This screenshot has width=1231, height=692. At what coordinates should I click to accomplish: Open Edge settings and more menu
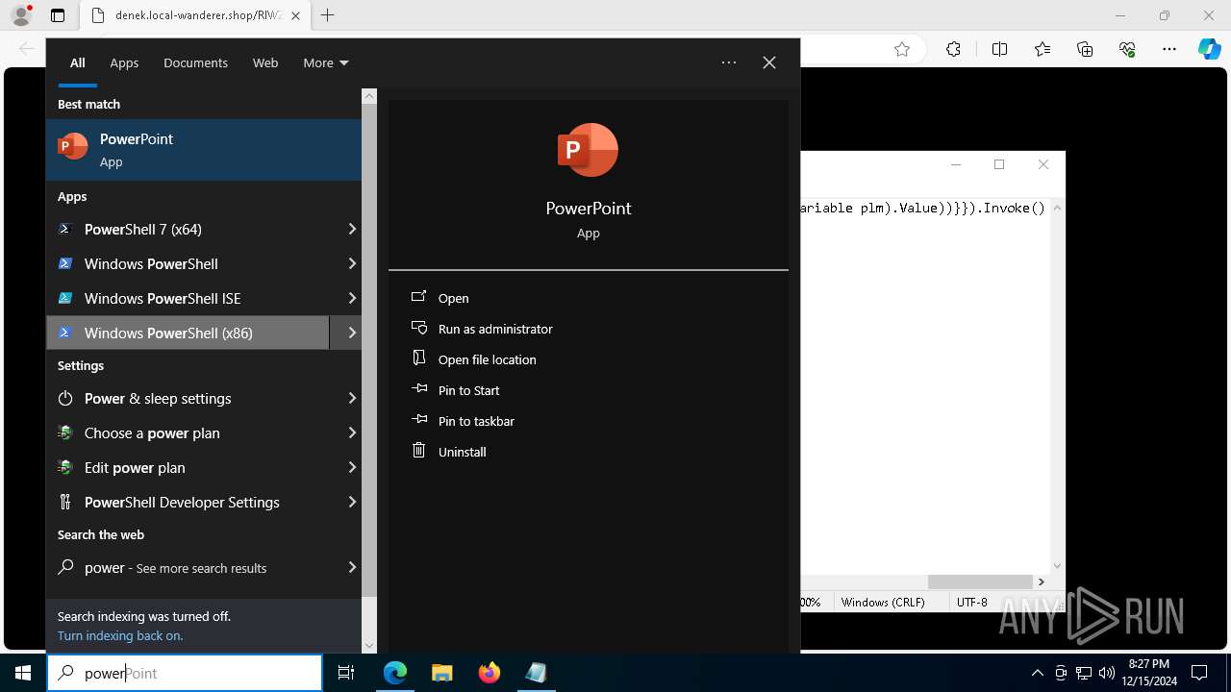pyautogui.click(x=1169, y=49)
